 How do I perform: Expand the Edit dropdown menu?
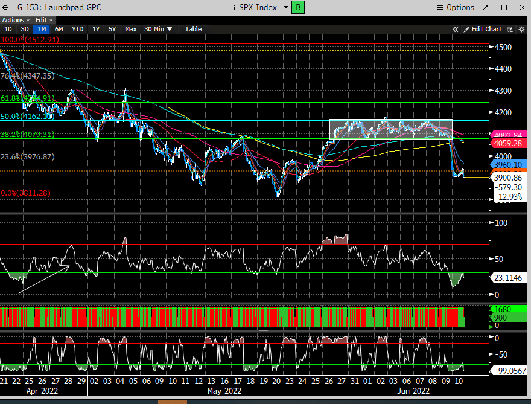[x=42, y=20]
